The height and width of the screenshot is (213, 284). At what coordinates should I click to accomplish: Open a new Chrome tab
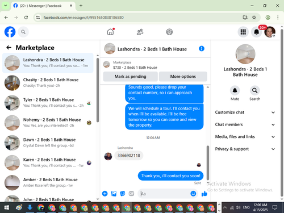pyautogui.click(x=81, y=6)
